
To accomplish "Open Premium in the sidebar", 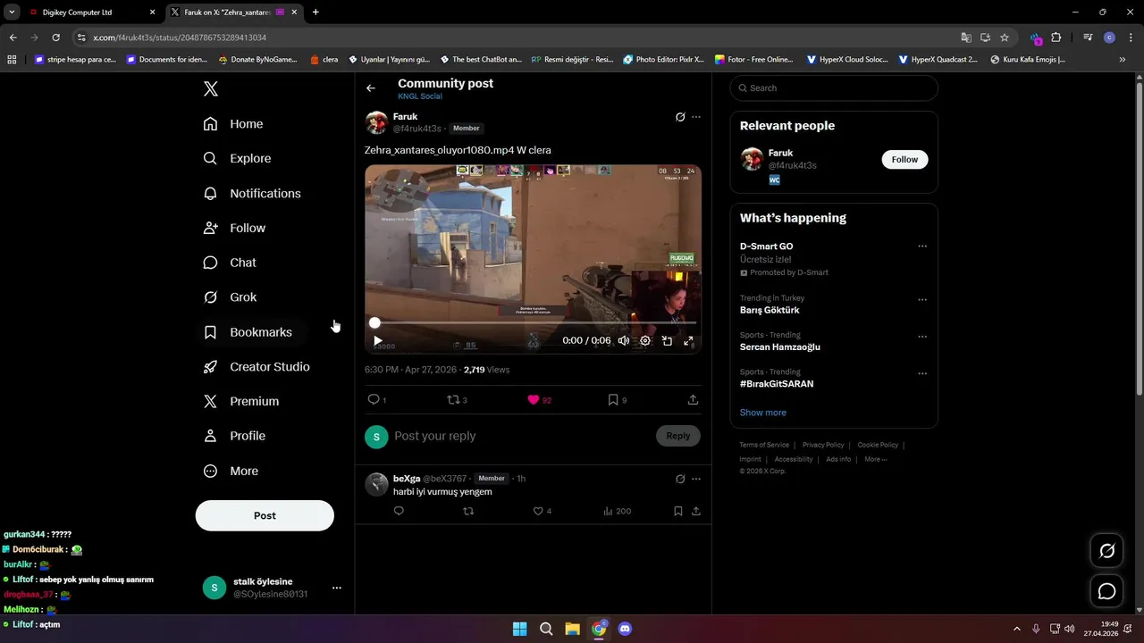I will pos(241,402).
